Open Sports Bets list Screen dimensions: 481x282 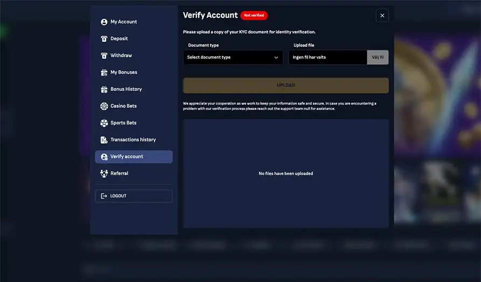pos(134,123)
